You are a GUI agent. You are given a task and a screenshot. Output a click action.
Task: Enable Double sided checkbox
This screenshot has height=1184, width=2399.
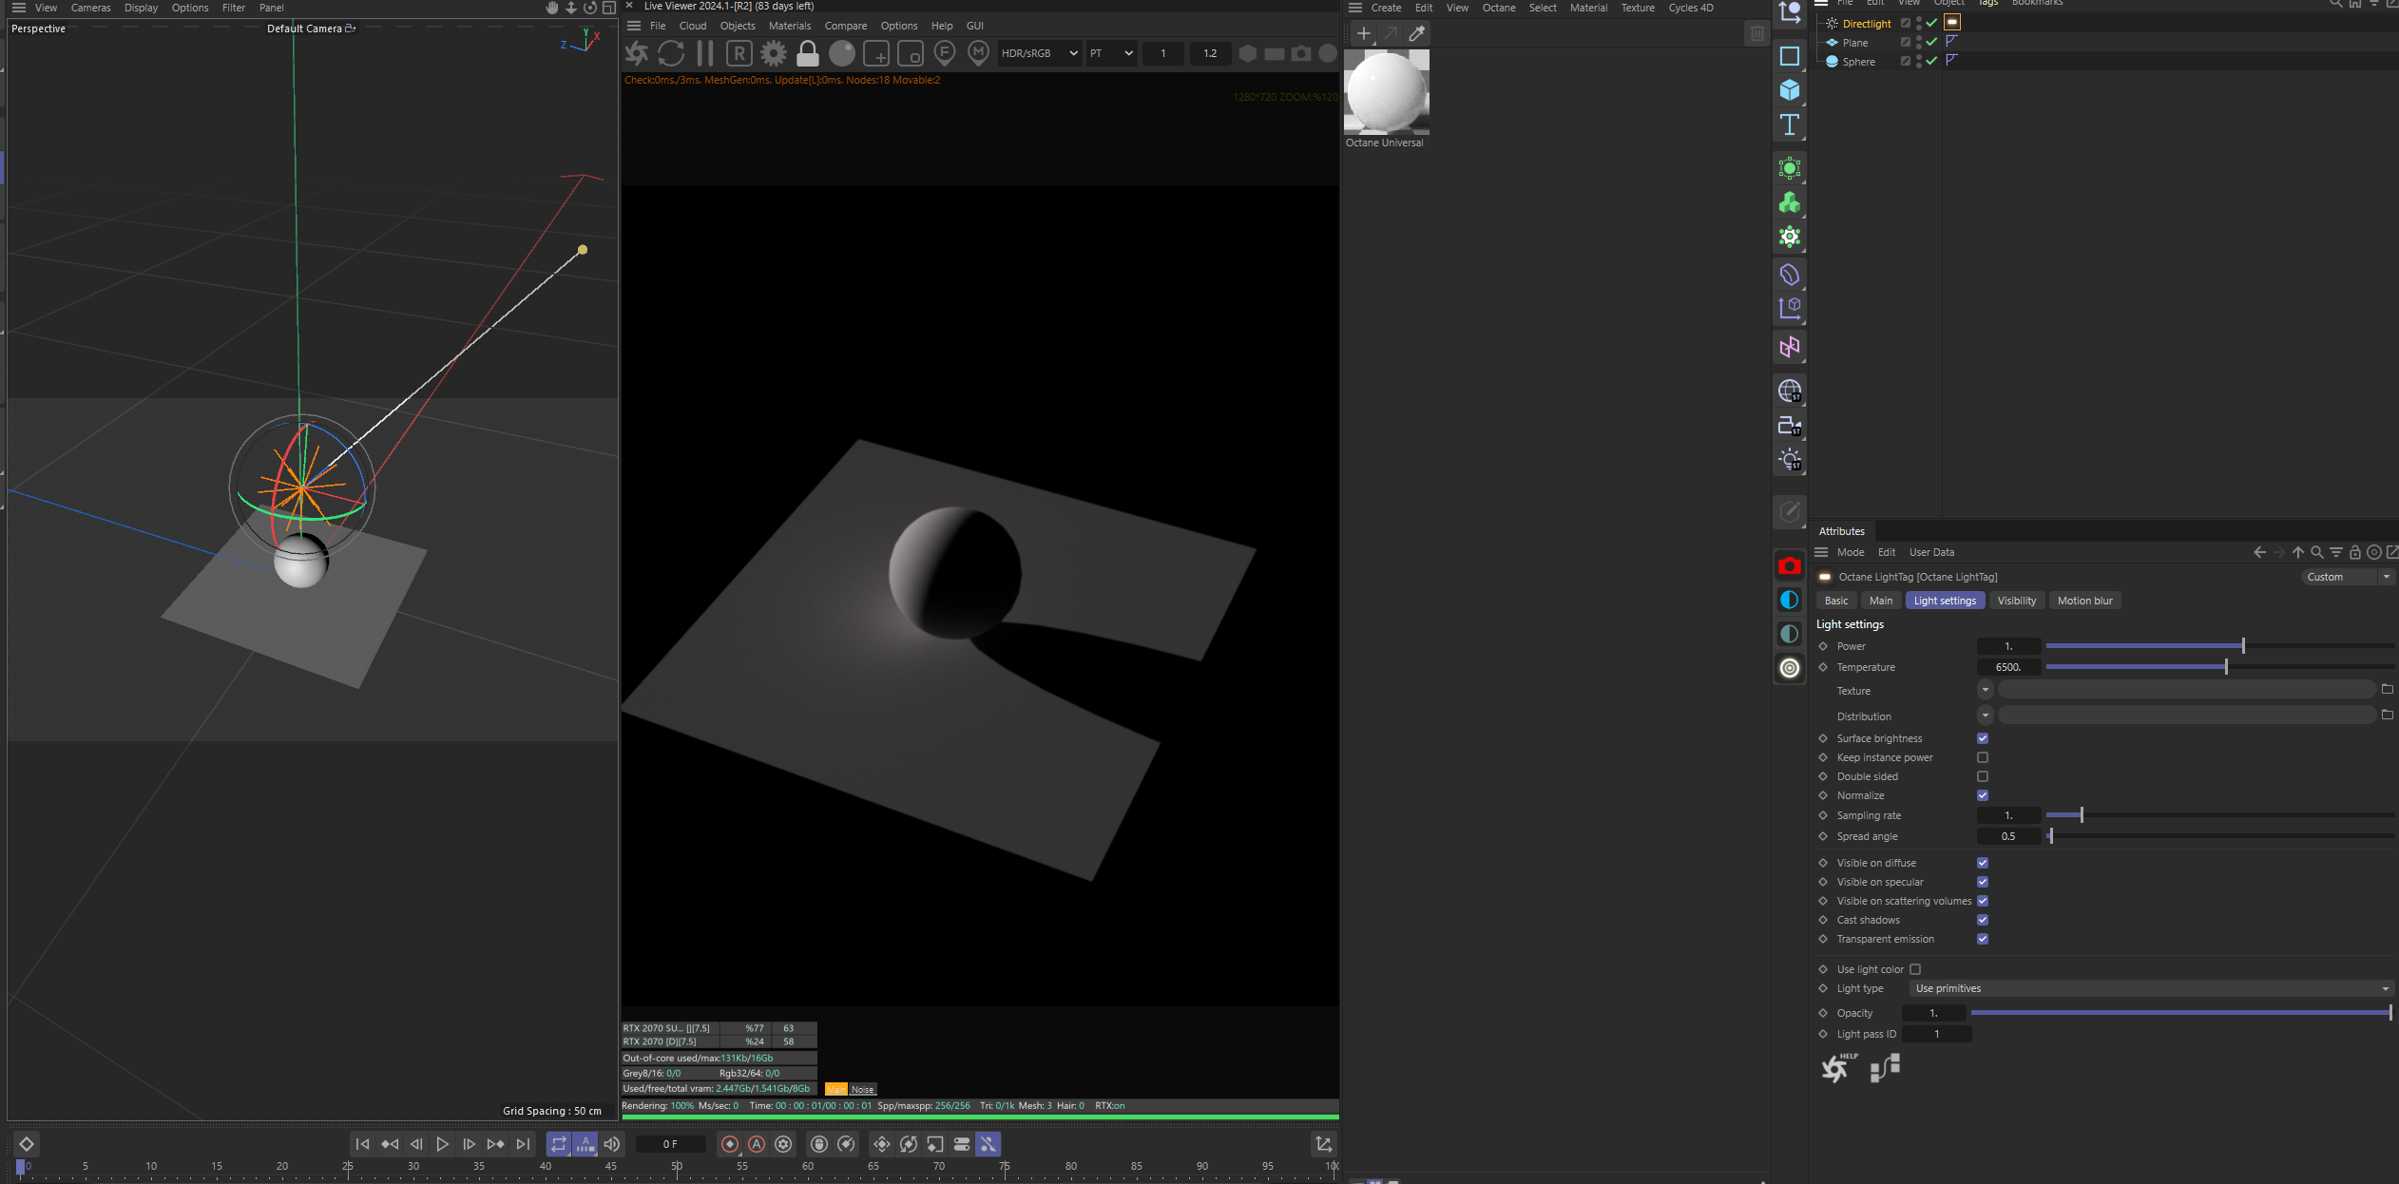pyautogui.click(x=1983, y=776)
